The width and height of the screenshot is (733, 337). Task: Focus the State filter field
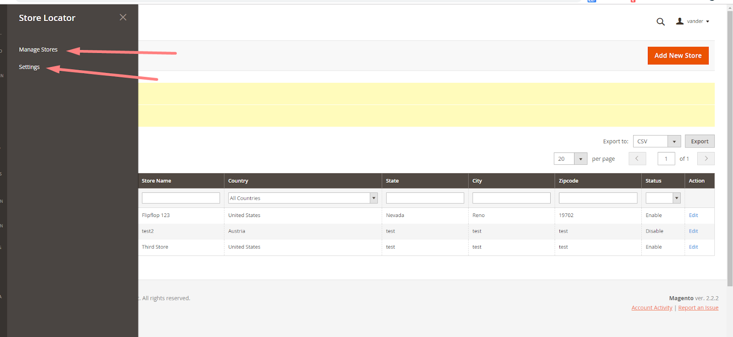coord(425,198)
